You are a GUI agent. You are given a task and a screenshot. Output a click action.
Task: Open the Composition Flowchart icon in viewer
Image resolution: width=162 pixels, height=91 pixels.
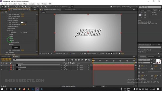click(117, 53)
